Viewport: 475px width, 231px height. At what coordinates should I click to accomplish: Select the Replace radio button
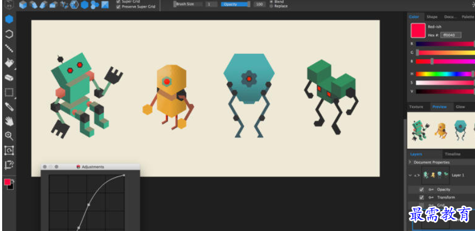(x=271, y=6)
